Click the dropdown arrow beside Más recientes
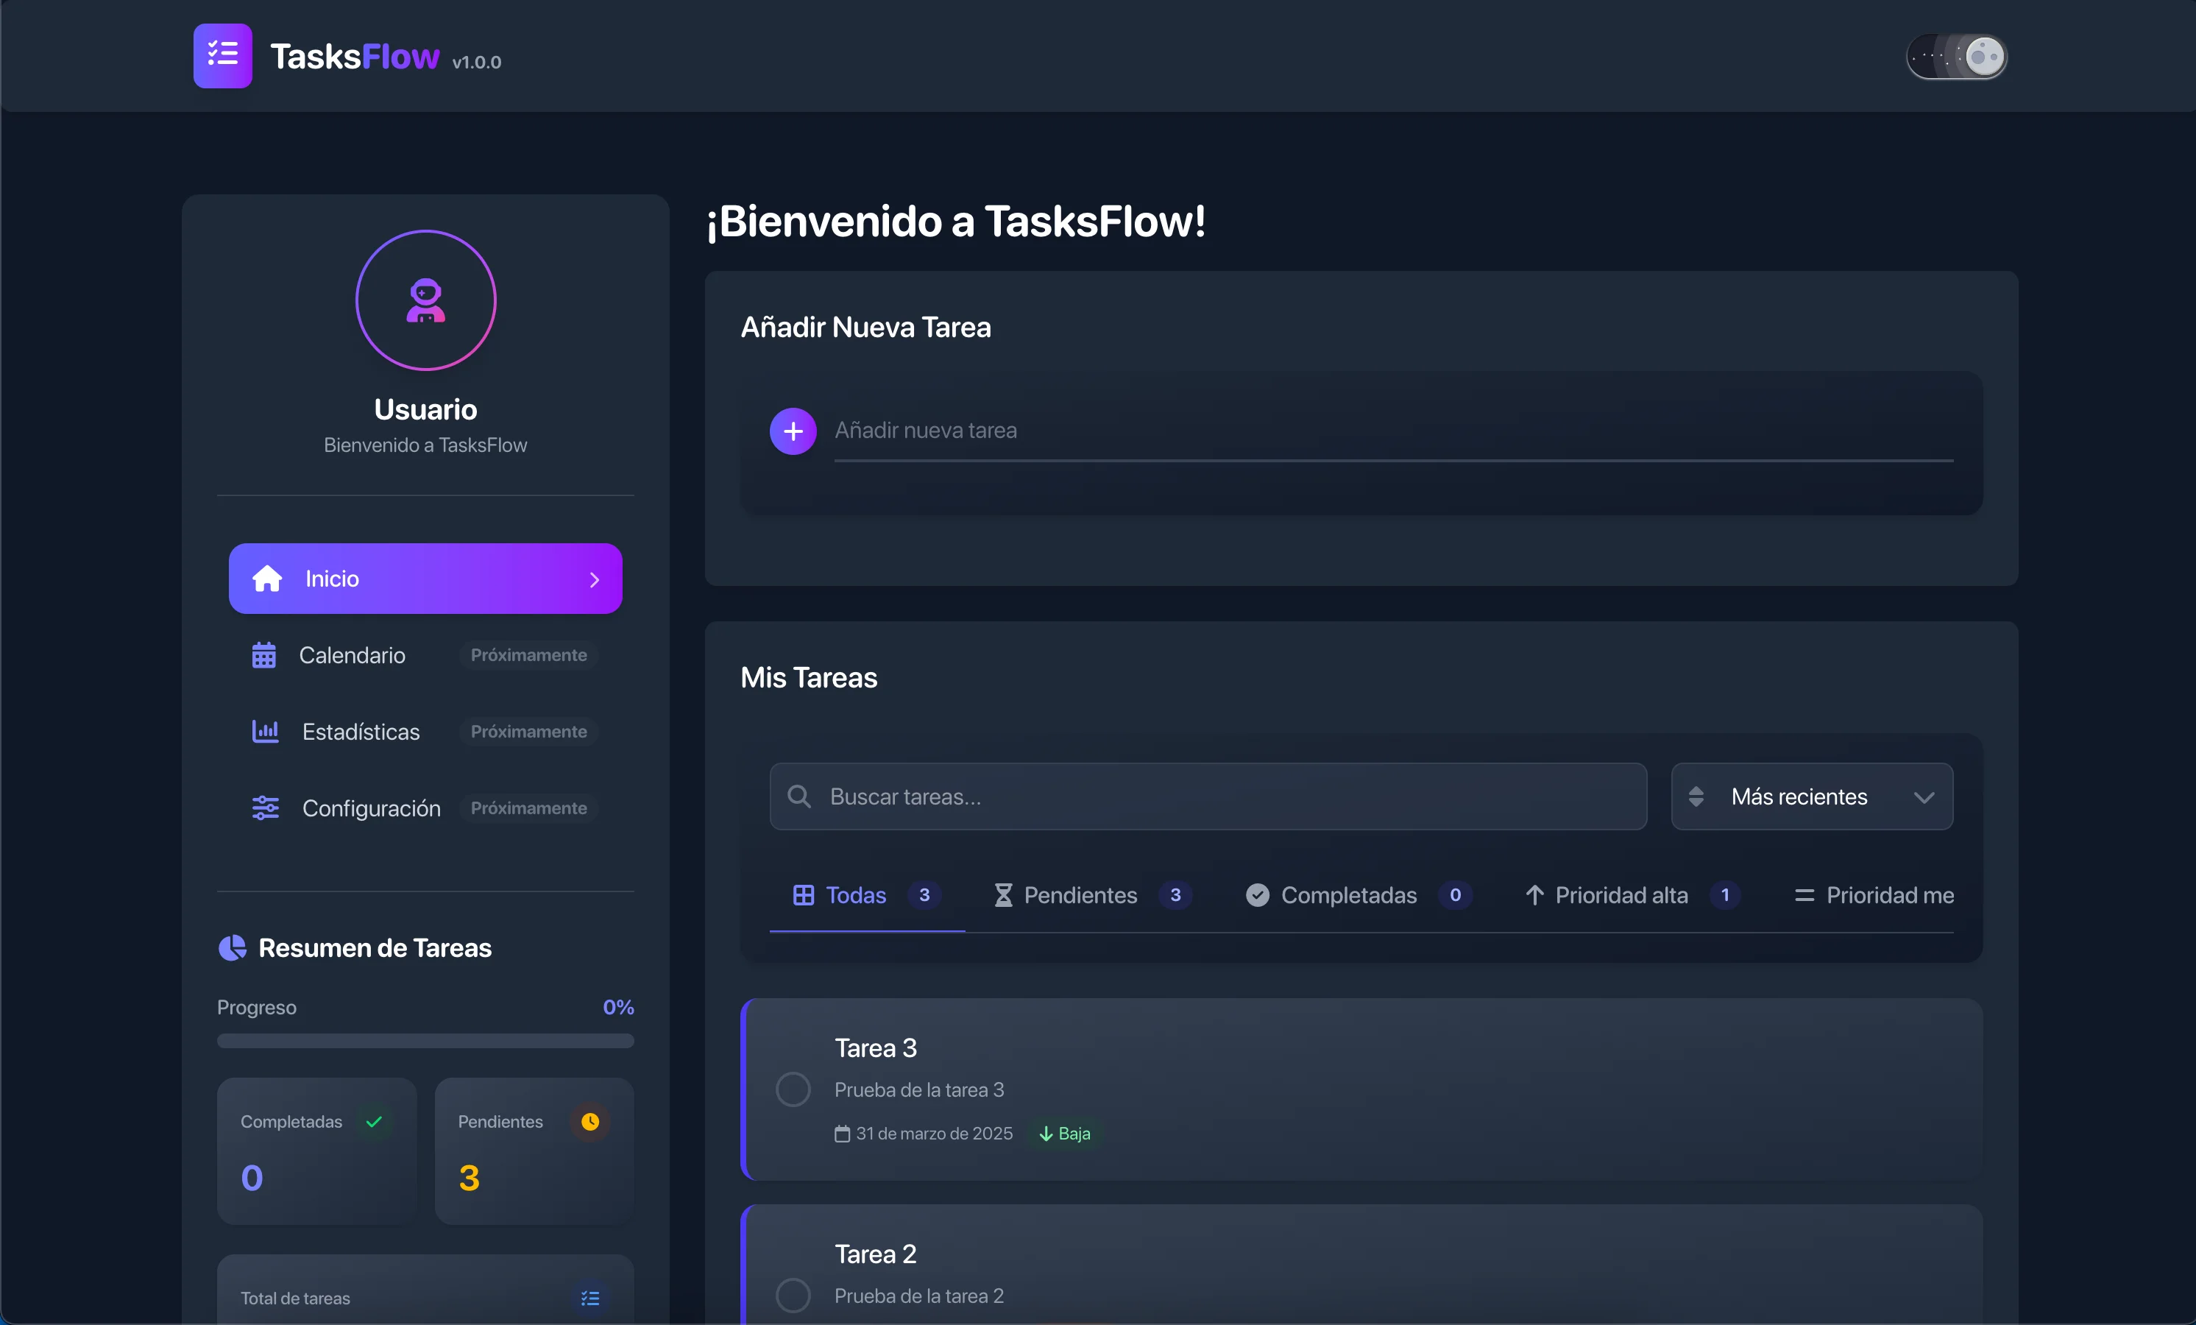Viewport: 2196px width, 1325px height. (1924, 796)
